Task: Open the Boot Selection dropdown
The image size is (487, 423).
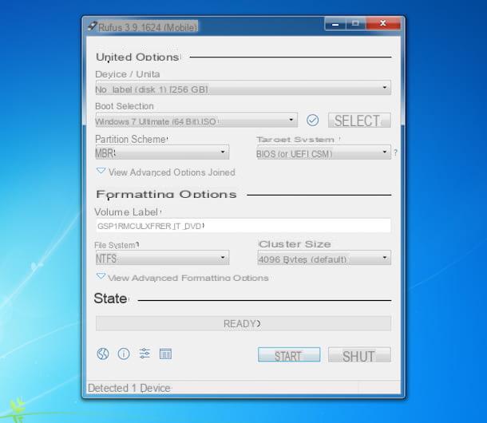Action: tap(196, 121)
